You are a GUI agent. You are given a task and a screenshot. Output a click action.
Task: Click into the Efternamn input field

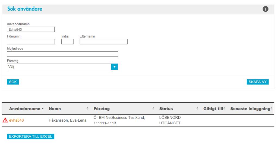click(x=103, y=42)
